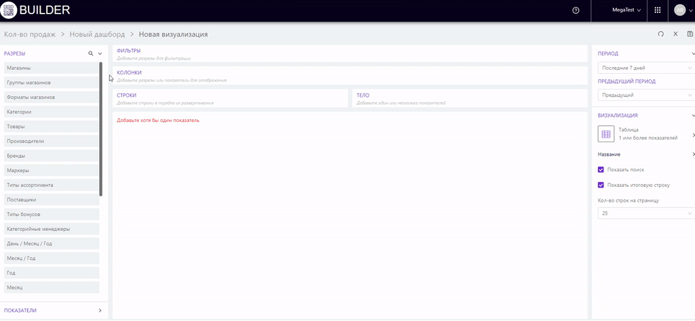695x321 pixels.
Task: Go to Новый дашборд breadcrumb
Action: tap(97, 34)
